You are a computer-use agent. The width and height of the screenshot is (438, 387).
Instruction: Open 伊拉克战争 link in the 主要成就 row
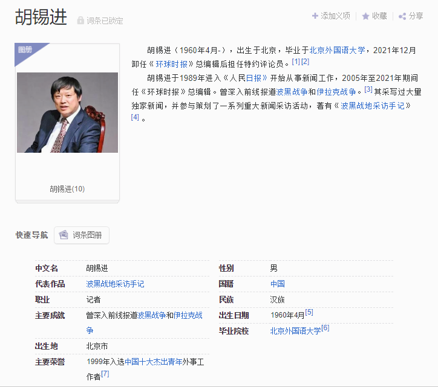[x=144, y=322]
